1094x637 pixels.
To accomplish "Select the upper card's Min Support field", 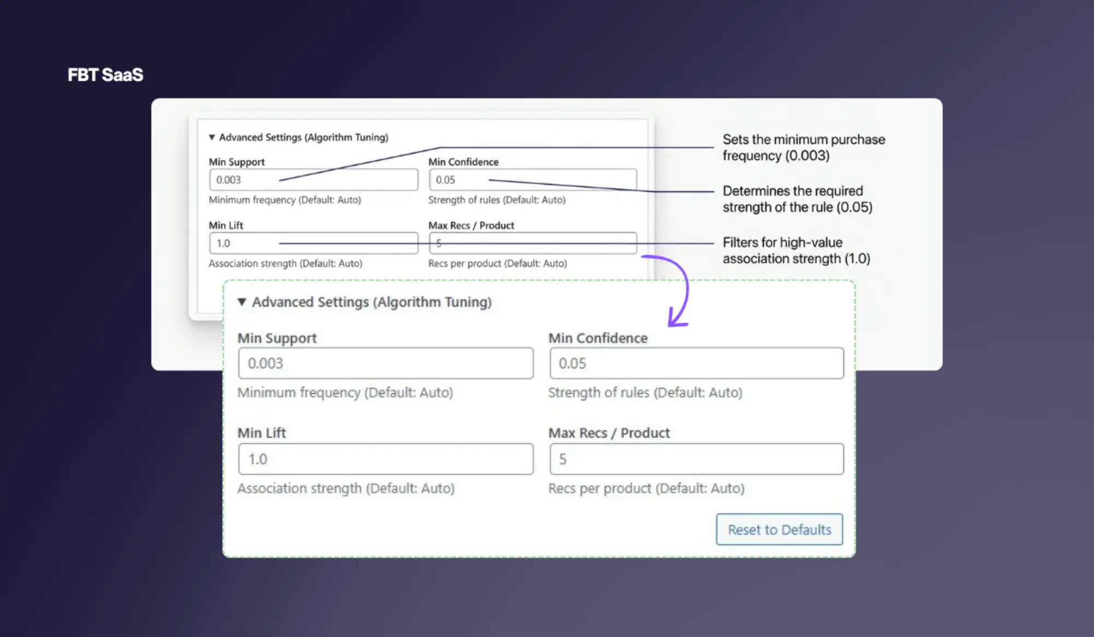I will pos(313,180).
